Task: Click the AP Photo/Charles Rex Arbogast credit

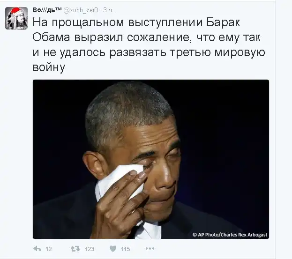Action: point(230,235)
